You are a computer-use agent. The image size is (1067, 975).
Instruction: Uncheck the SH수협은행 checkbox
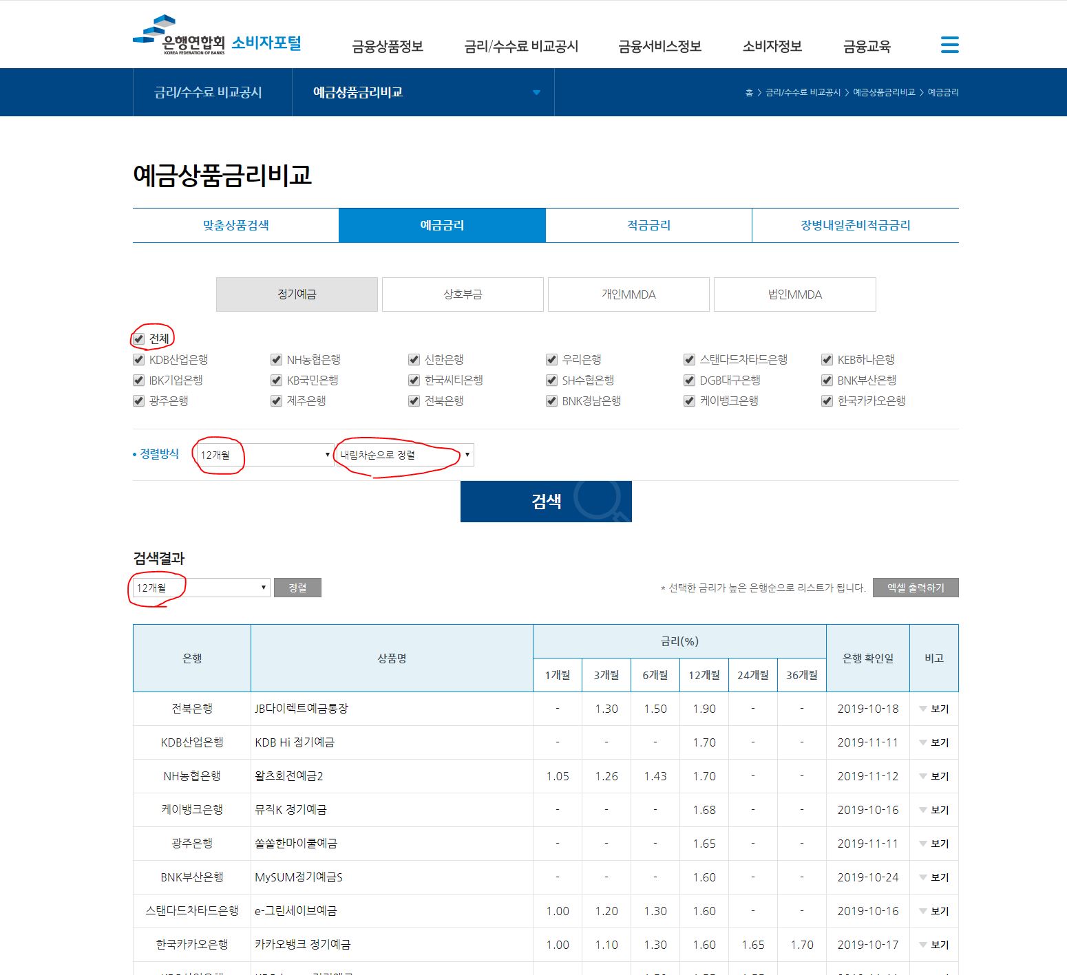pyautogui.click(x=551, y=381)
